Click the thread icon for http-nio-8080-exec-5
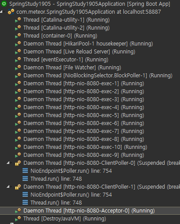Image resolution: width=180 pixels, height=224 pixels. point(18,115)
